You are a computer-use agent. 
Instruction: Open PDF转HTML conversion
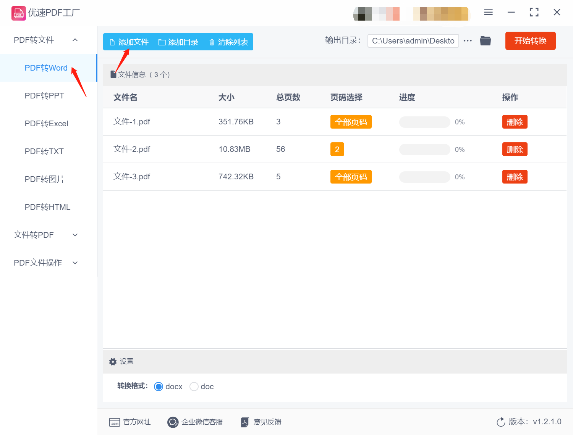point(49,207)
